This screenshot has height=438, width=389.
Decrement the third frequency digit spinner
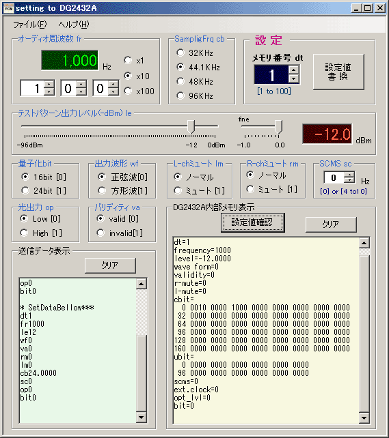tap(113, 92)
